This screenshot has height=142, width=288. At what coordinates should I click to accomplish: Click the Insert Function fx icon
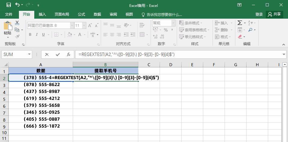click(69, 54)
